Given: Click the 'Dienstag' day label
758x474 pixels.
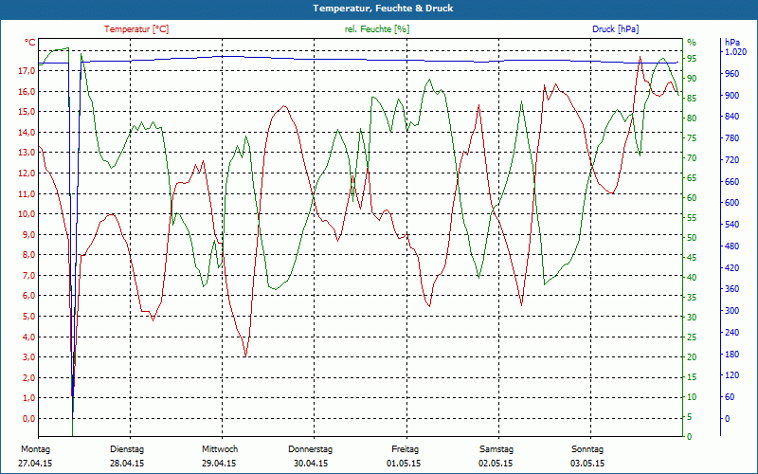Looking at the screenshot, I should [x=127, y=449].
